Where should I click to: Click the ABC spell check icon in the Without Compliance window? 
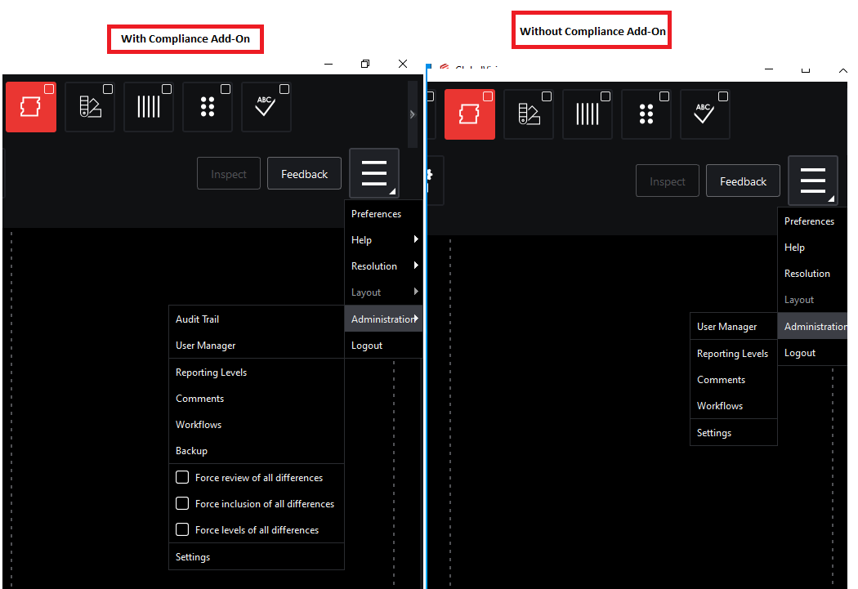click(705, 114)
